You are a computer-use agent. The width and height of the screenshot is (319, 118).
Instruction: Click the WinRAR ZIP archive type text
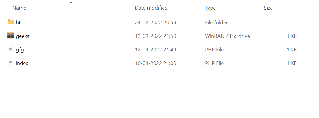[x=227, y=36]
